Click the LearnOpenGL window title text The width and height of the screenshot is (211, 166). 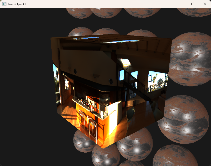[17, 4]
